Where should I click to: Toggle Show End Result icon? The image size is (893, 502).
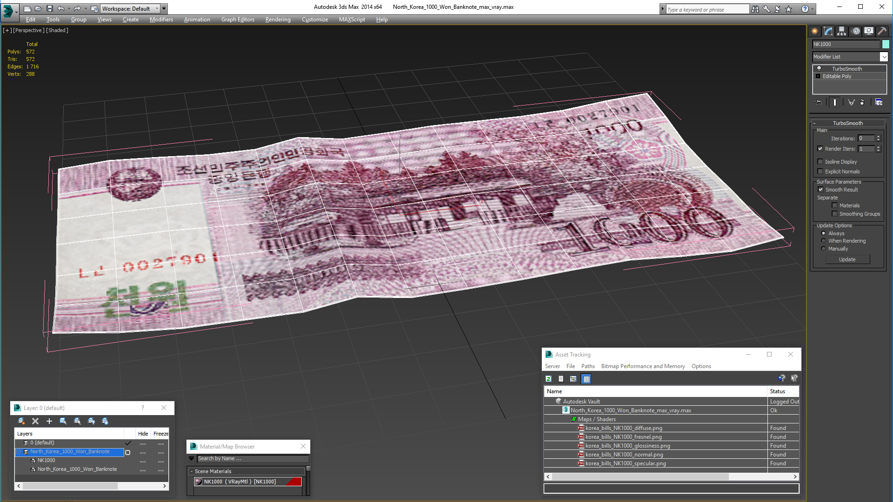coord(835,102)
